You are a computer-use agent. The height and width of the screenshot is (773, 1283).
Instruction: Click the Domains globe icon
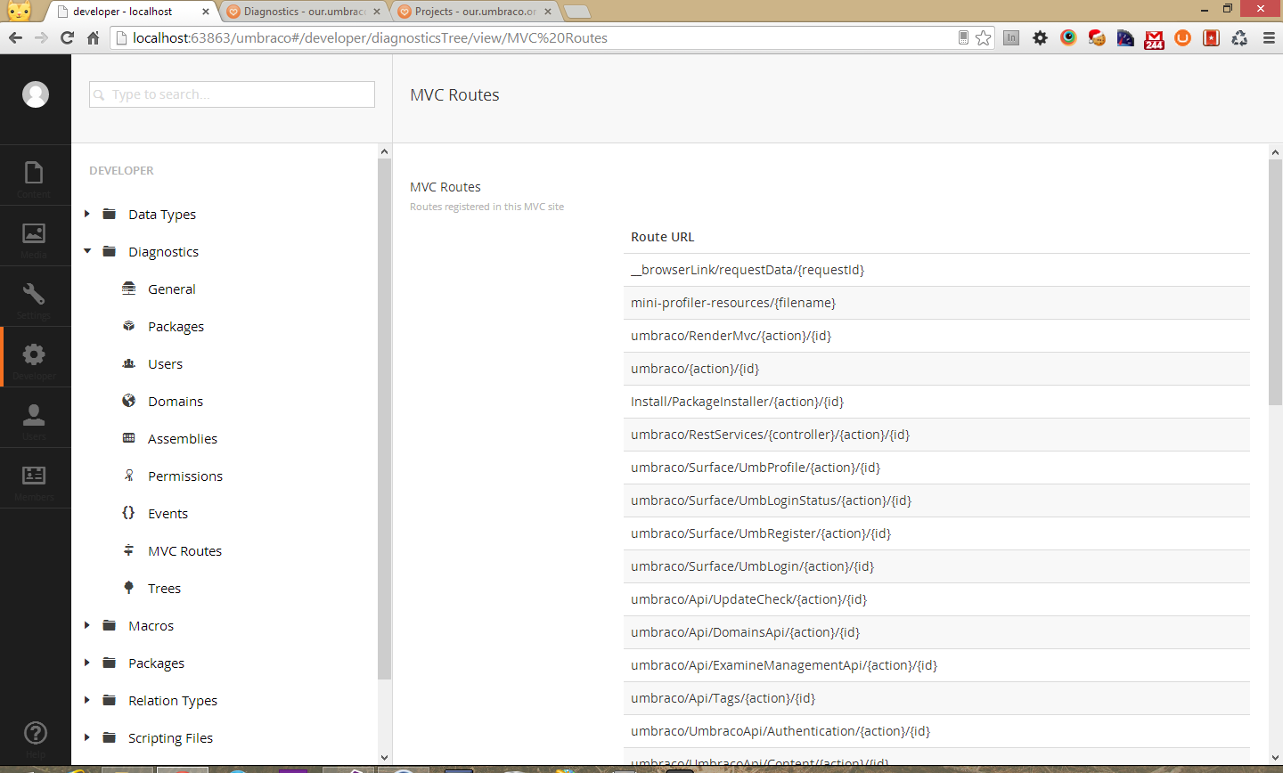pos(129,401)
